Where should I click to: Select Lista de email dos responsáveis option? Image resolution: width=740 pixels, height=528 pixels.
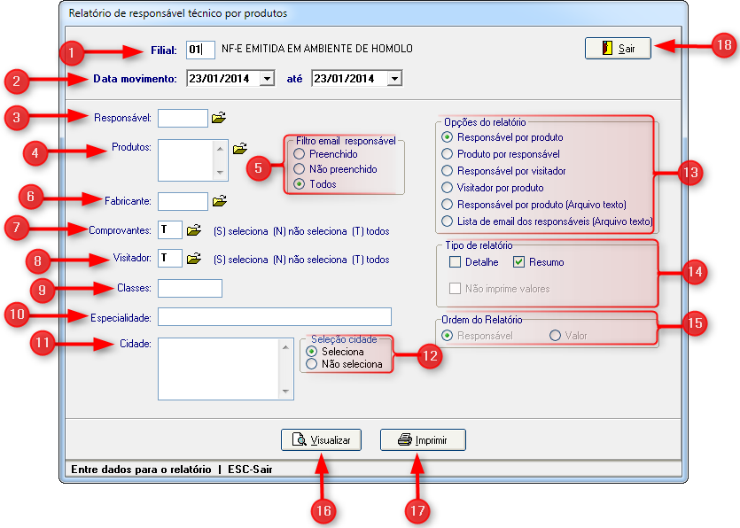[x=448, y=221]
